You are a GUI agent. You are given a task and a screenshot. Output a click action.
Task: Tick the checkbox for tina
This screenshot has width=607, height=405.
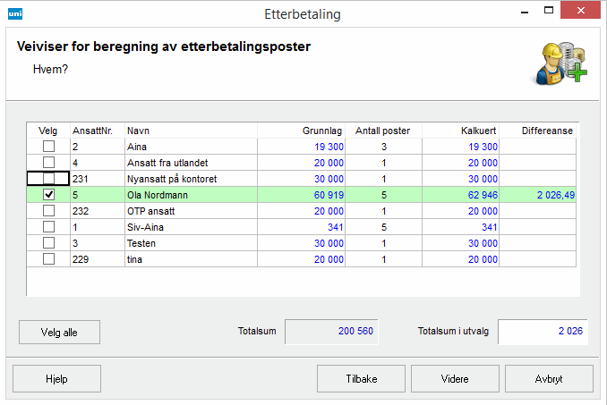pyautogui.click(x=48, y=259)
